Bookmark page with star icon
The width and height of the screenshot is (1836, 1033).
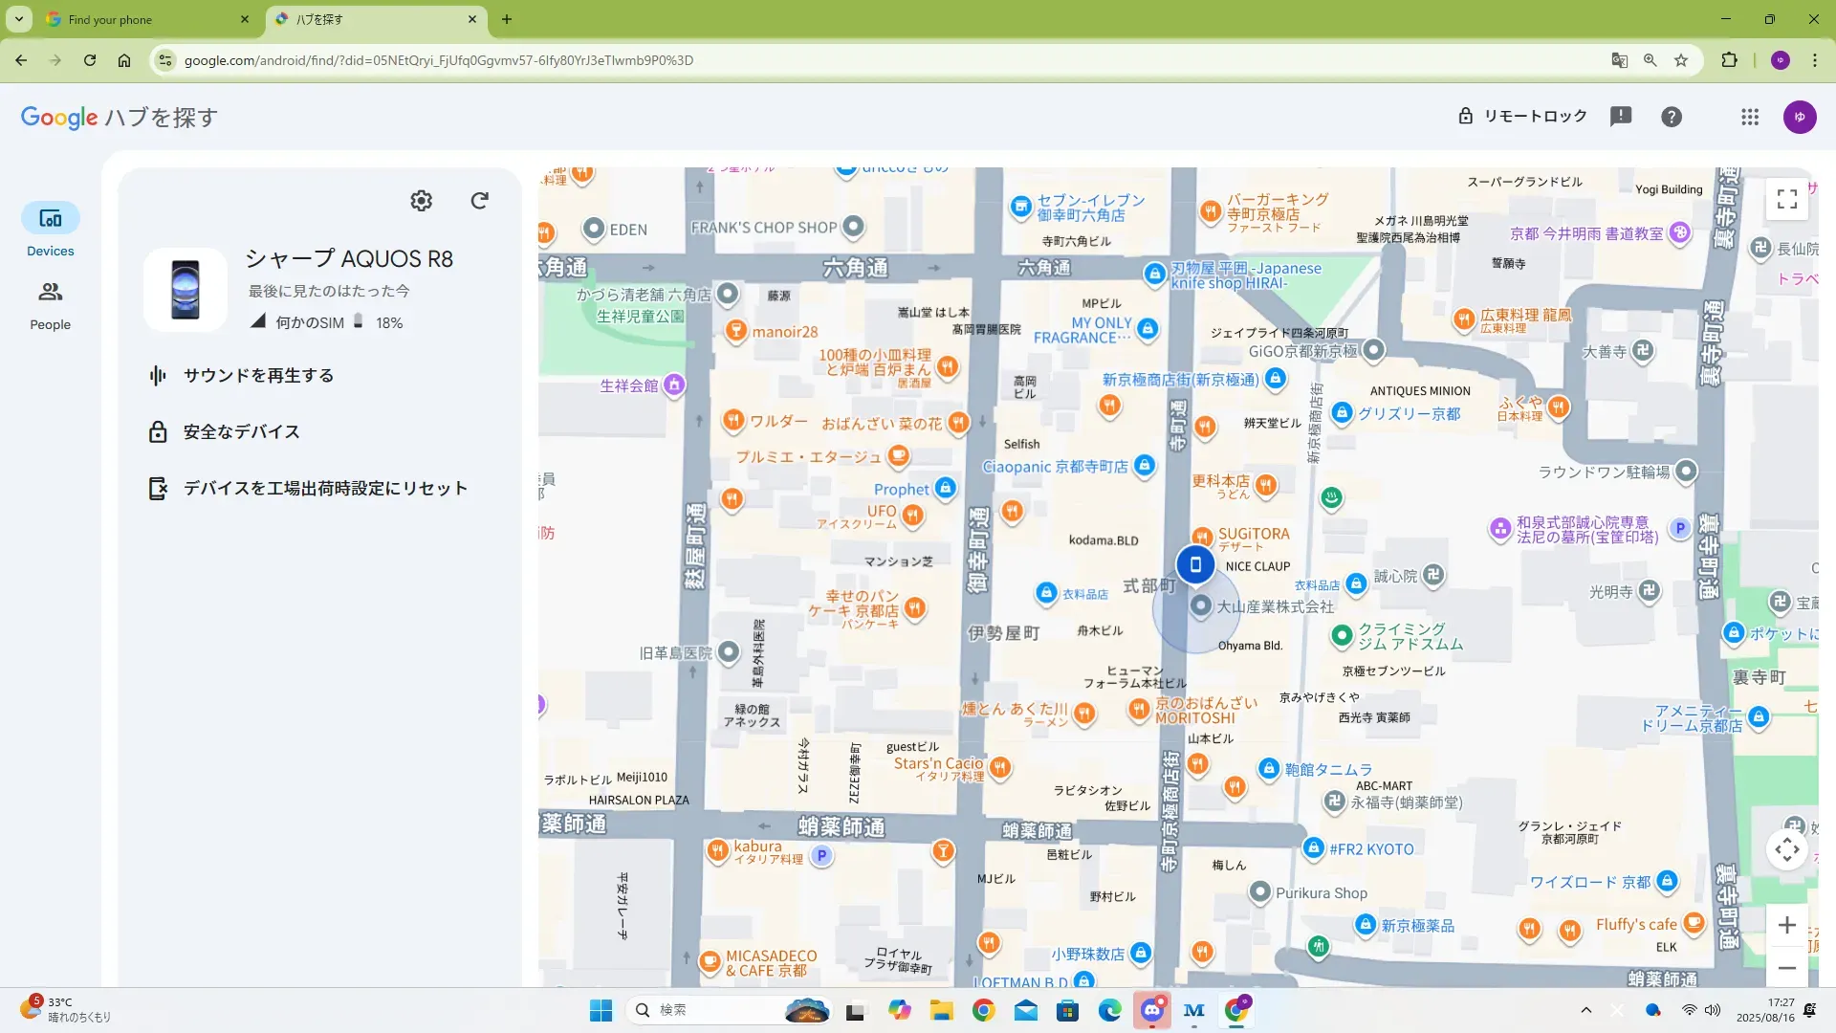tap(1681, 60)
